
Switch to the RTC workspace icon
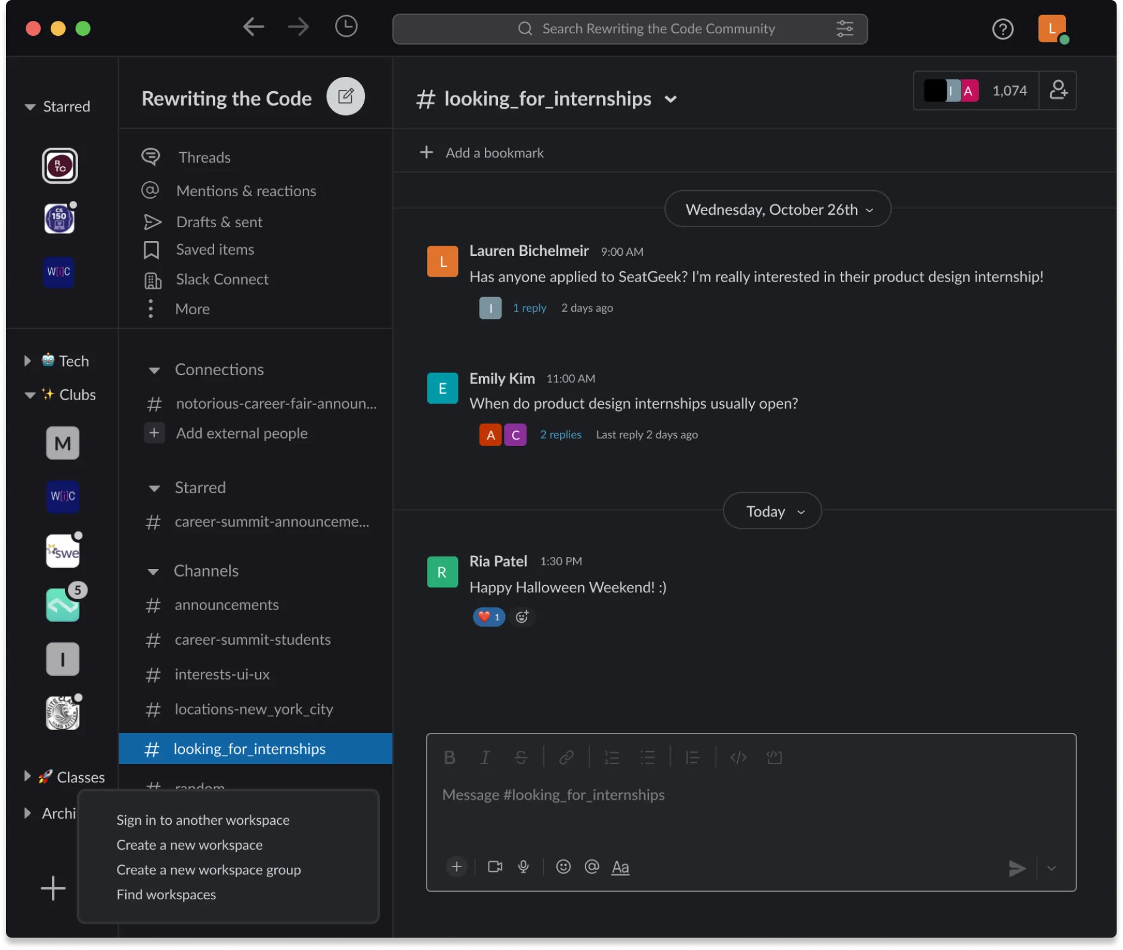click(60, 166)
